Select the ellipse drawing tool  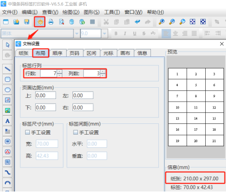point(7,90)
